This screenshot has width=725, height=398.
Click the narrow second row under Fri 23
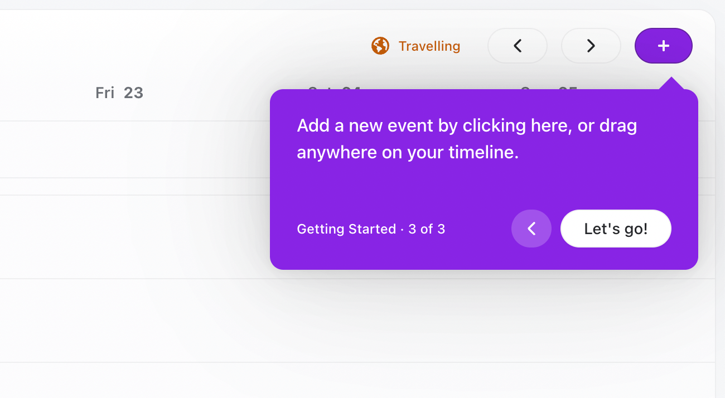(119, 187)
